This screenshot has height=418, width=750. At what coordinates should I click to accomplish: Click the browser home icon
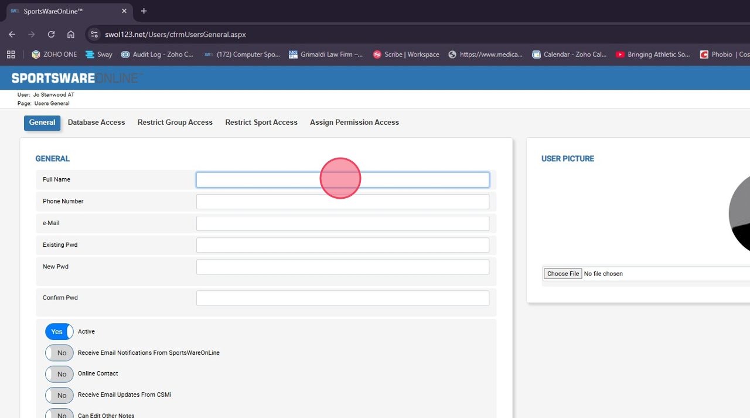71,35
